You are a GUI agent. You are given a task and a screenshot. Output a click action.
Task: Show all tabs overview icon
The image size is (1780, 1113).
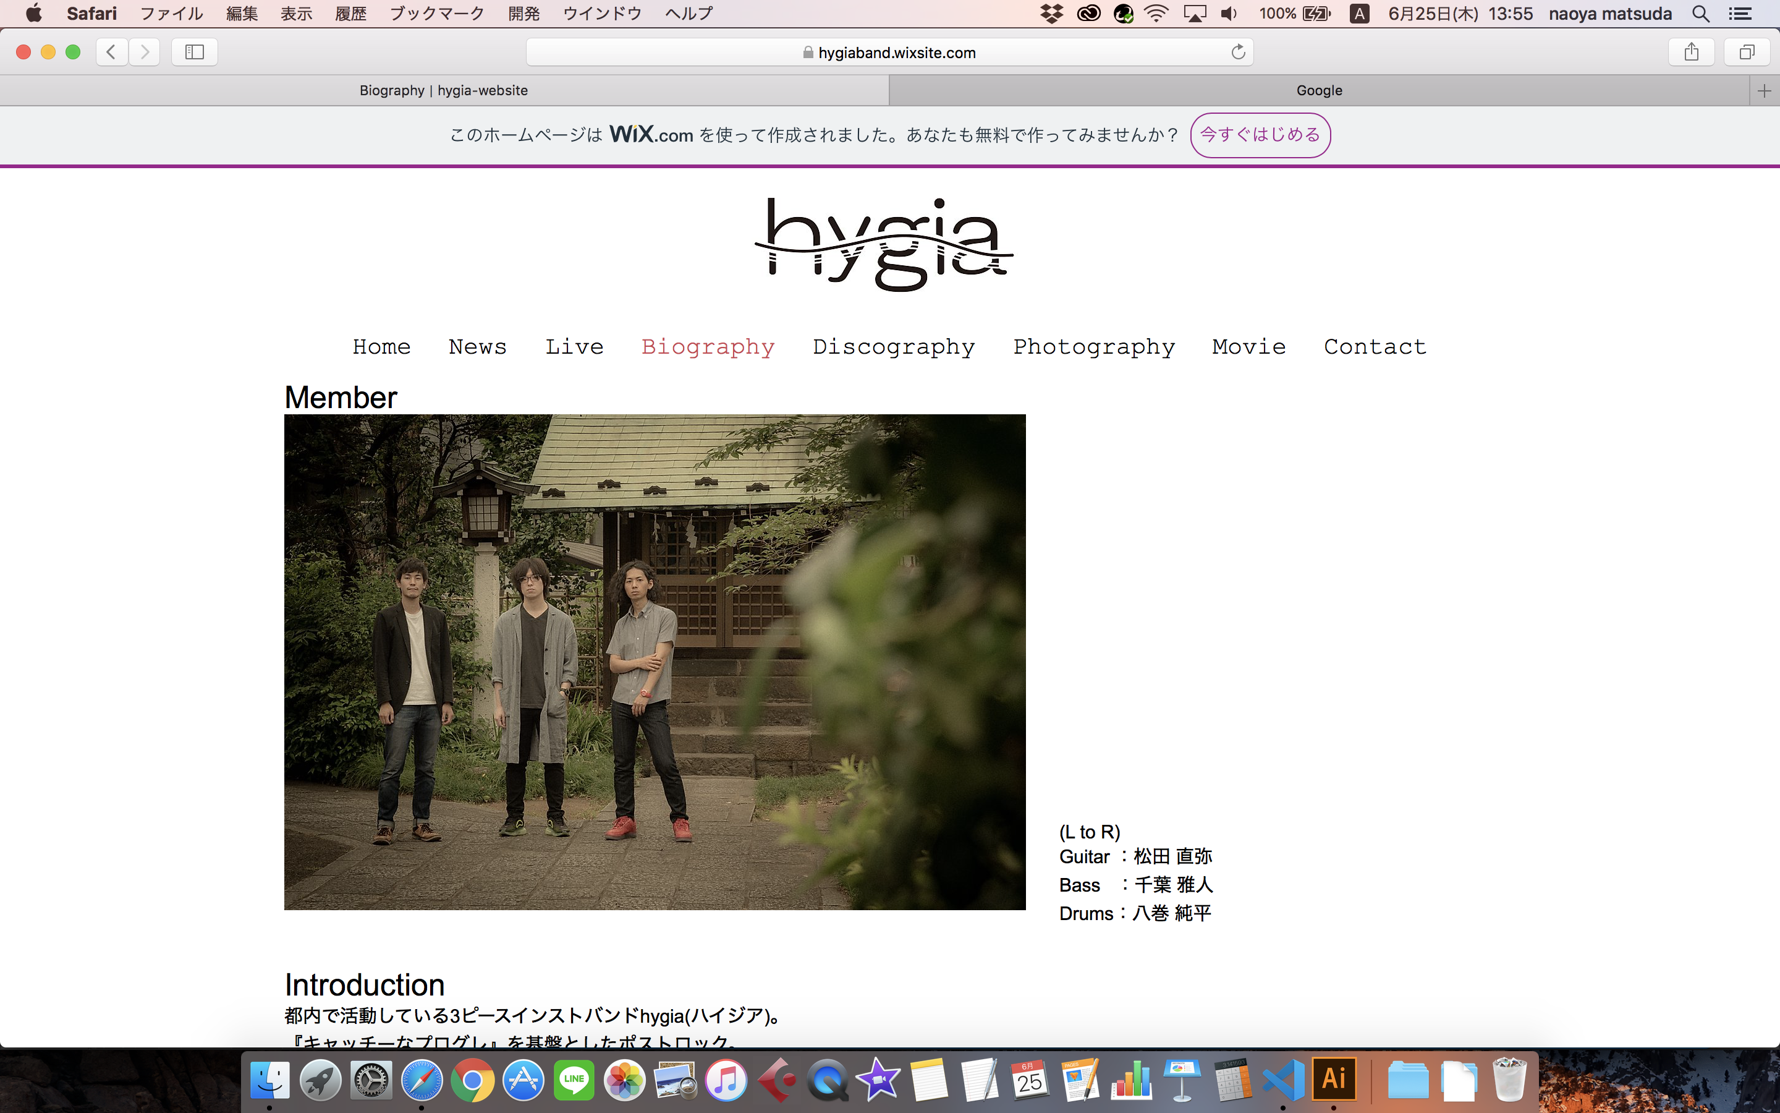click(1746, 51)
